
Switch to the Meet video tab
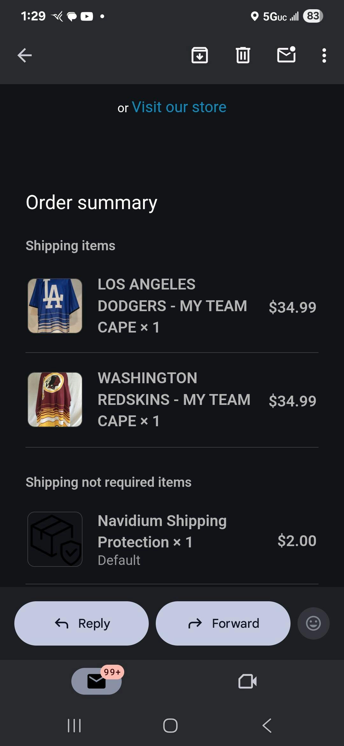pos(247,681)
